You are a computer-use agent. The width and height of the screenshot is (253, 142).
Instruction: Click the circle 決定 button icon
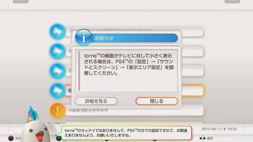[x=11, y=138]
